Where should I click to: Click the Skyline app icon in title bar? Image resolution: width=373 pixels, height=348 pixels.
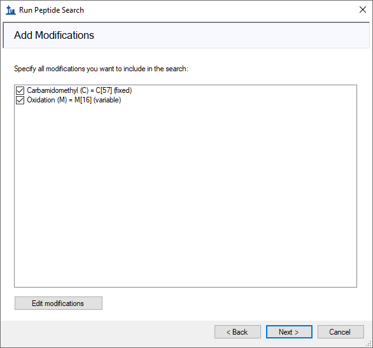[x=11, y=10]
